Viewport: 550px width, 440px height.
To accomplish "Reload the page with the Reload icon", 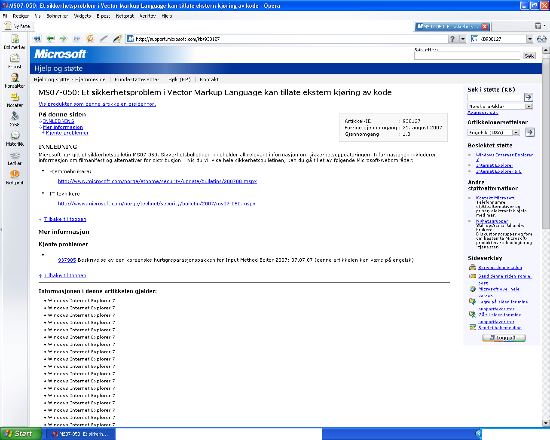I will click(x=90, y=39).
